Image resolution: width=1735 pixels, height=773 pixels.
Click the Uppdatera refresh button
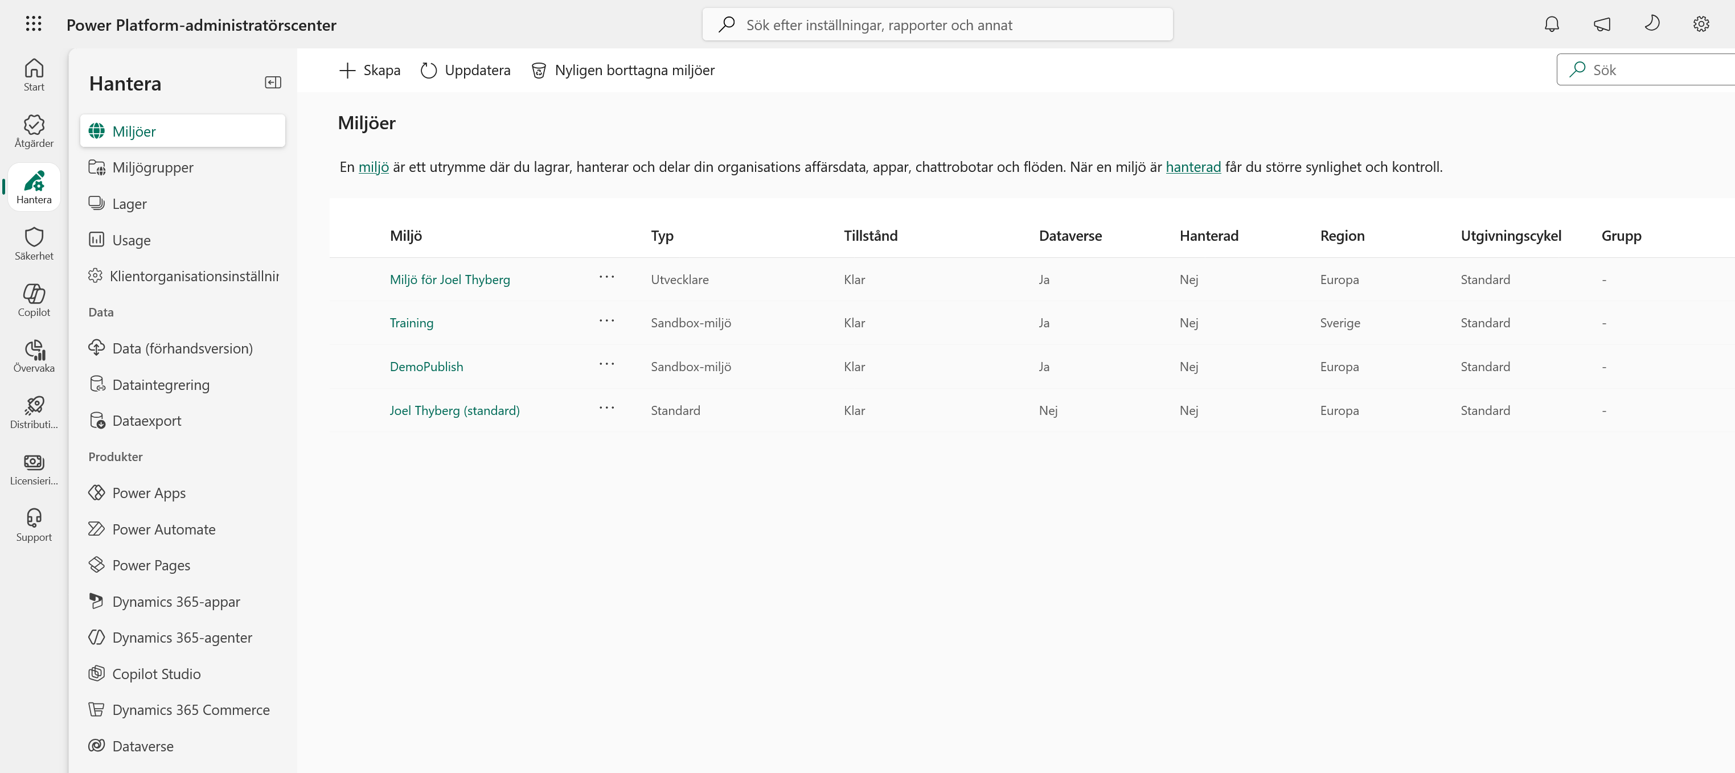[x=465, y=70]
